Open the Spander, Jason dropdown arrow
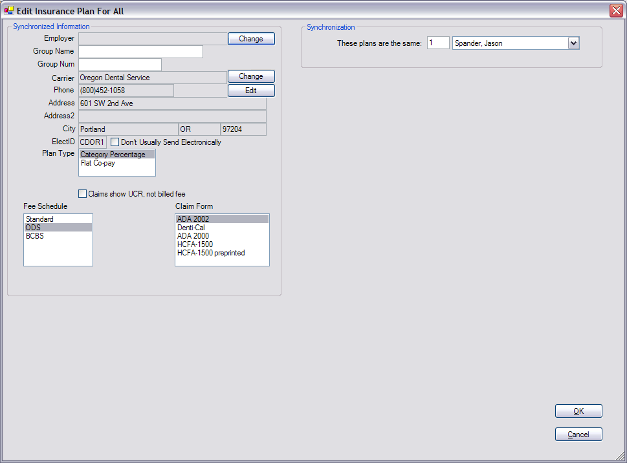 pos(573,43)
